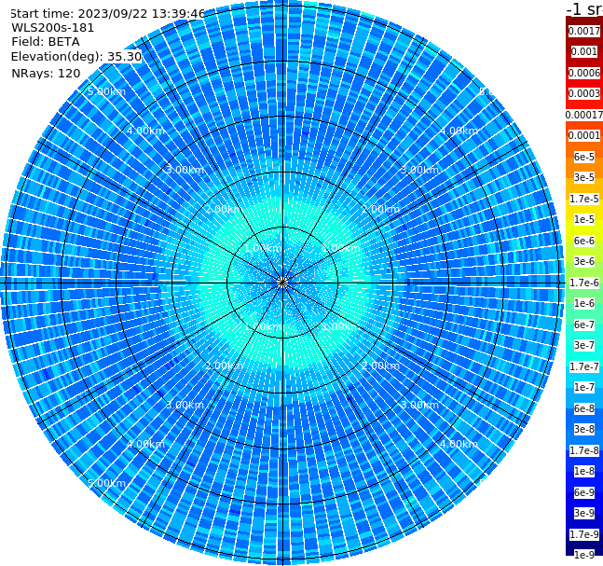Click the upper-left 5.00km range label
Viewport: 603px width, 566px height.
pos(106,91)
